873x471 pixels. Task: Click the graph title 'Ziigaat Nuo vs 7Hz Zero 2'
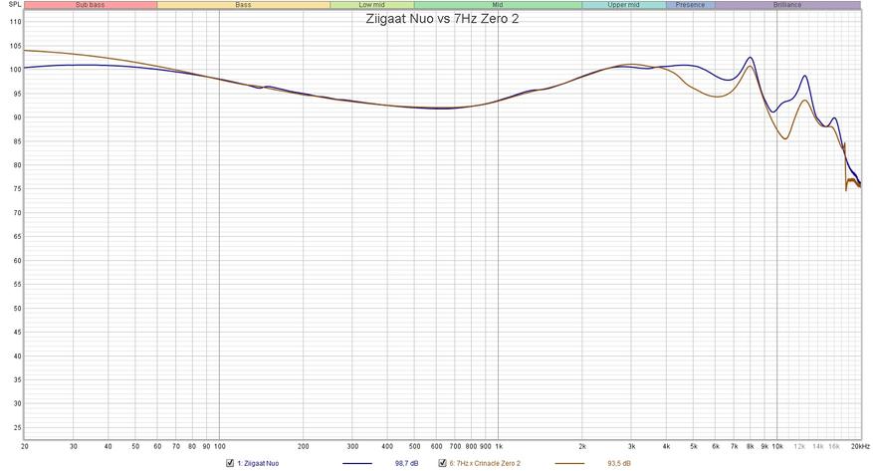[x=442, y=19]
